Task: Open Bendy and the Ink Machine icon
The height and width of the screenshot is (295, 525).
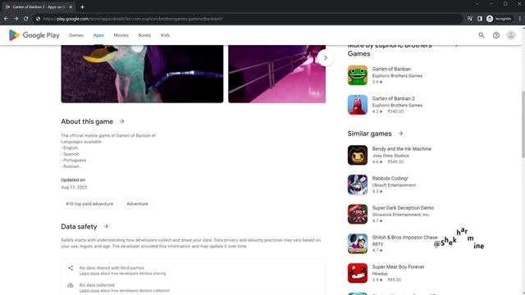Action: tap(358, 155)
